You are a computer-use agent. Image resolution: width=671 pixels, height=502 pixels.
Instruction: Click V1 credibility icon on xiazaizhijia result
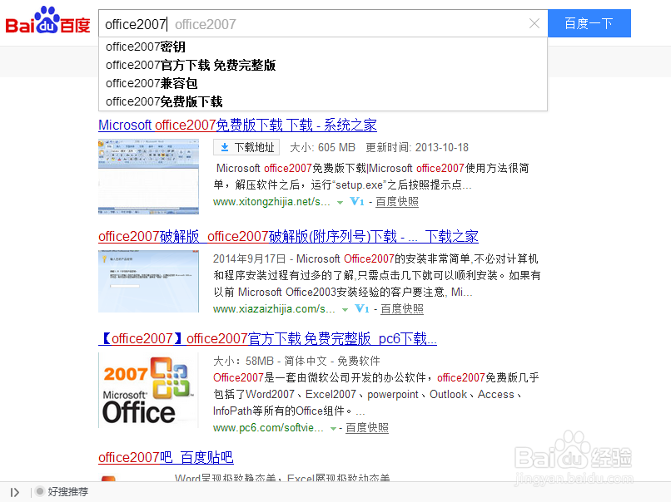click(362, 308)
